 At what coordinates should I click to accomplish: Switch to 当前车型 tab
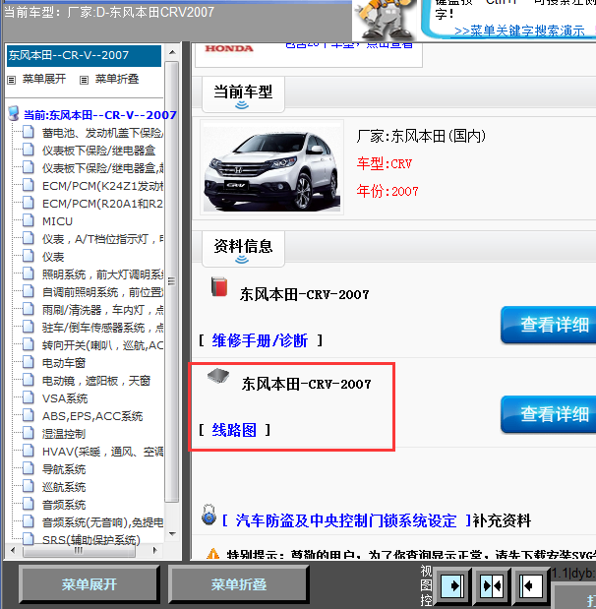(x=243, y=94)
